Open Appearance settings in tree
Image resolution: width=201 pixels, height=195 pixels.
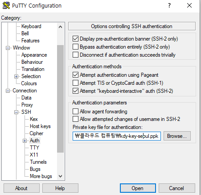tap(34, 55)
